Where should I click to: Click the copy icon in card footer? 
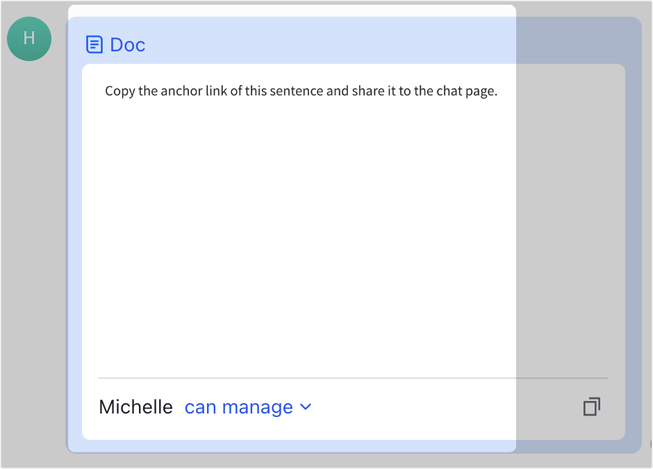tap(591, 407)
